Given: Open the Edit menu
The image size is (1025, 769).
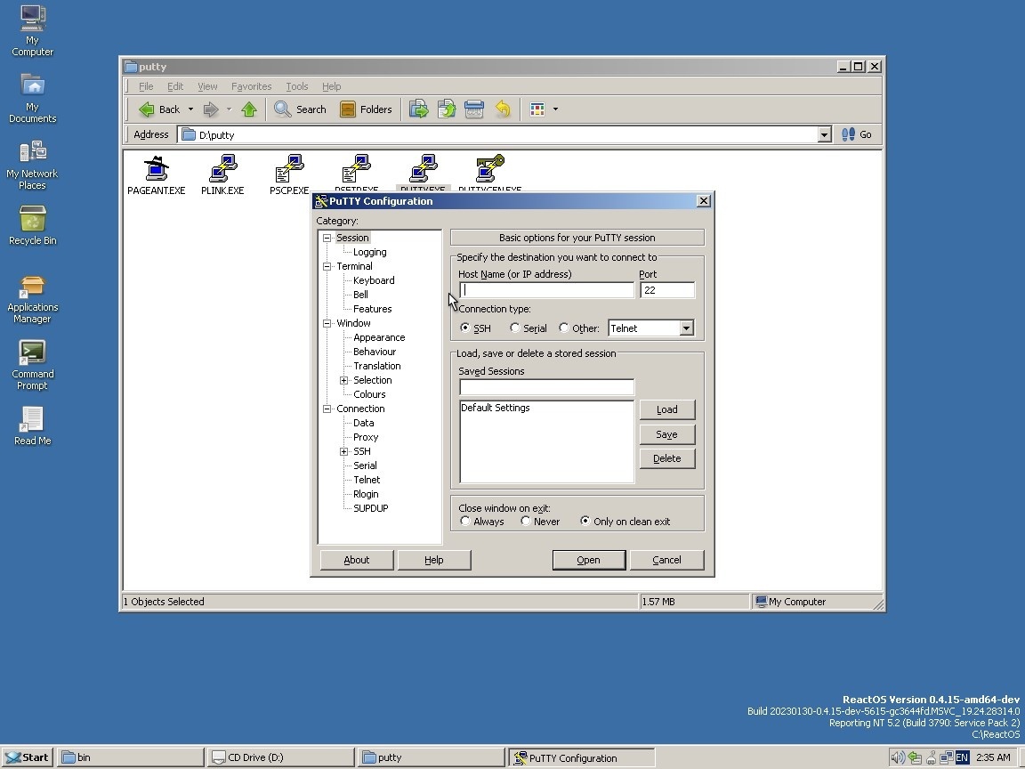Looking at the screenshot, I should pos(175,86).
